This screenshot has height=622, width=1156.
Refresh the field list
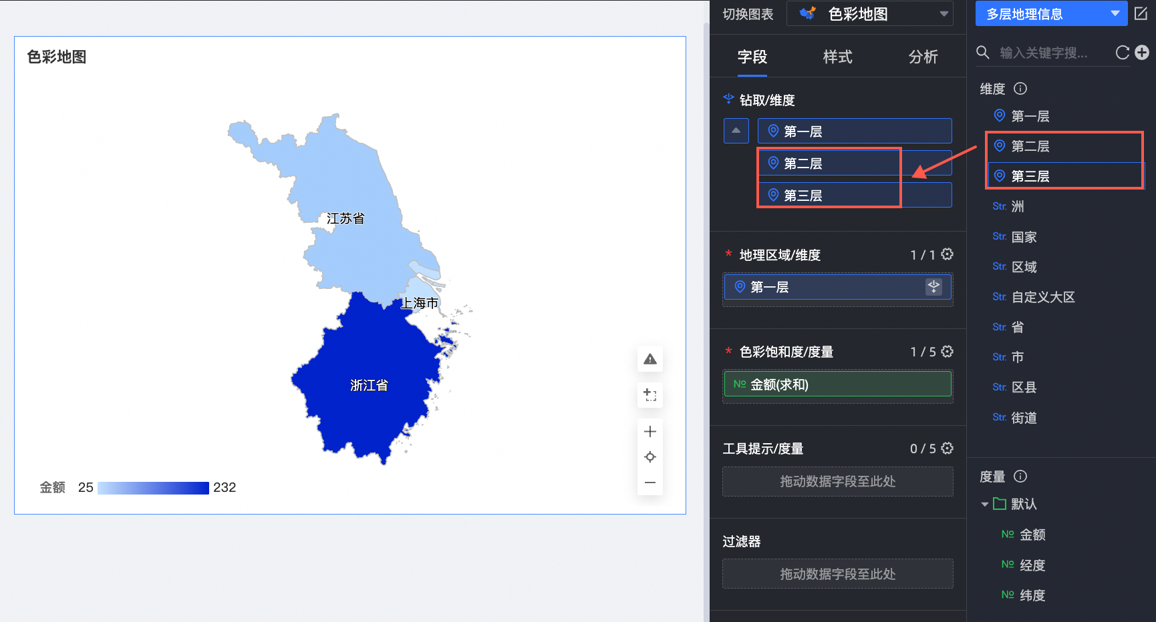[1123, 53]
